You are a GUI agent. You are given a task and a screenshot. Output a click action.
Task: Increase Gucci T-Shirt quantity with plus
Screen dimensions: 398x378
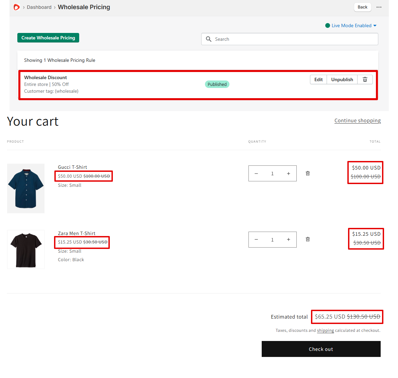(x=288, y=174)
